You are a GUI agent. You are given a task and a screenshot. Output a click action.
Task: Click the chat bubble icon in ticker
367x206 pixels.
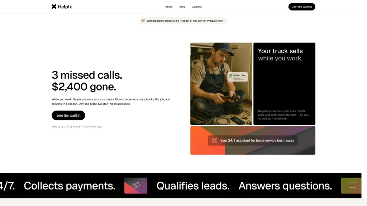(x=352, y=186)
